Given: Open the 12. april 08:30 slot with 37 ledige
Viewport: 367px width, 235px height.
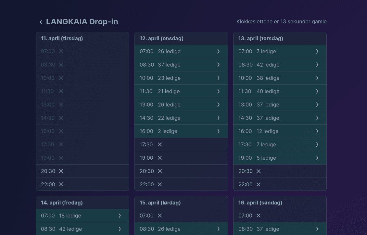Looking at the screenshot, I should pyautogui.click(x=181, y=65).
